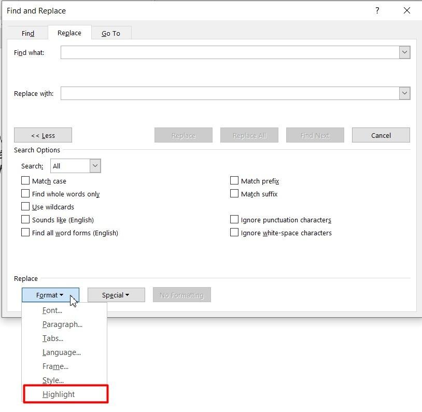Open the Special dropdown button

click(116, 295)
